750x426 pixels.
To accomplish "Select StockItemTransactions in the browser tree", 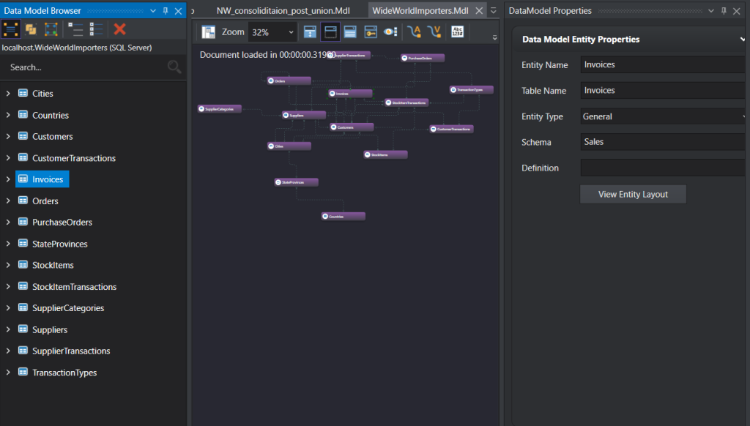I will tap(74, 287).
